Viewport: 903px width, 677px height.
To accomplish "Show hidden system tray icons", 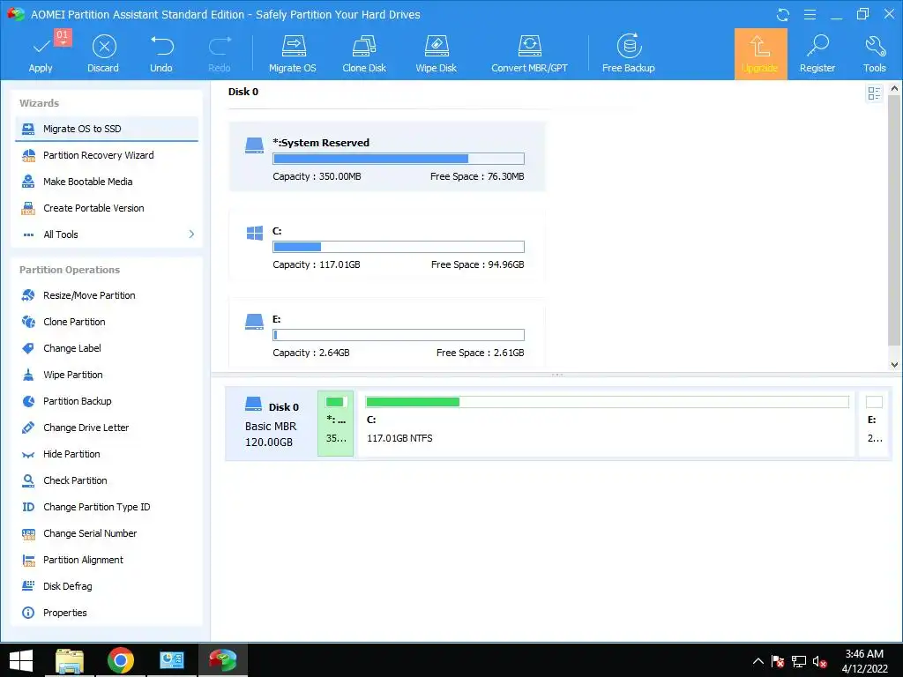I will click(x=758, y=661).
